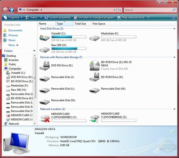The width and height of the screenshot is (179, 158).
Task: Click the Documents folder icon in Favorite Links
Action: [x=5, y=30]
